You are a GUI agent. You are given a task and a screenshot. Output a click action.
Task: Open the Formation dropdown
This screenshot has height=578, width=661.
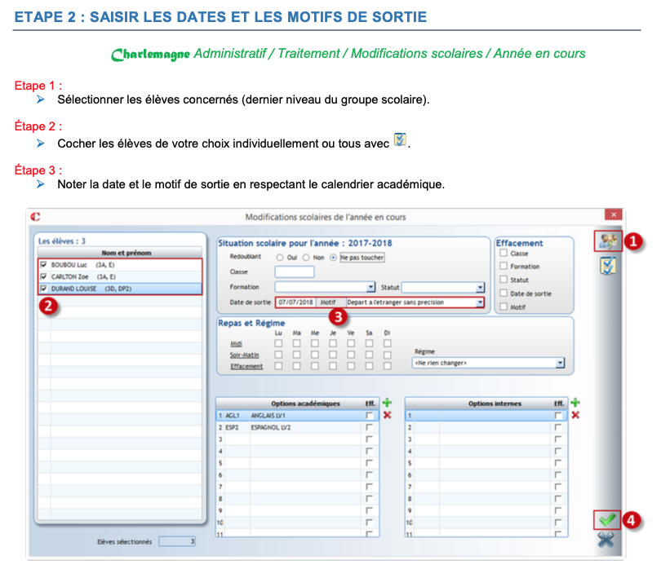[x=370, y=287]
